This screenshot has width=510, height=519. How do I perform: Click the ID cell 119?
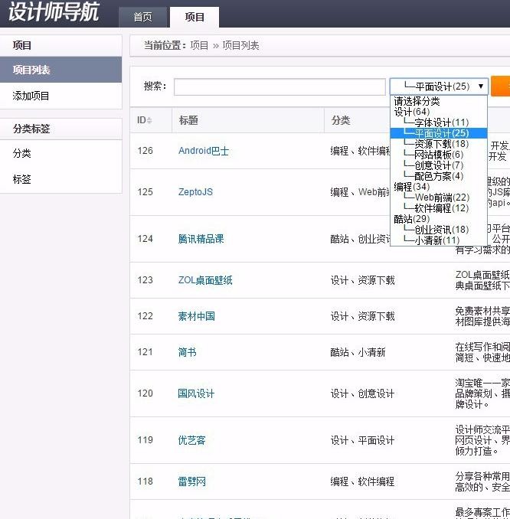(145, 440)
